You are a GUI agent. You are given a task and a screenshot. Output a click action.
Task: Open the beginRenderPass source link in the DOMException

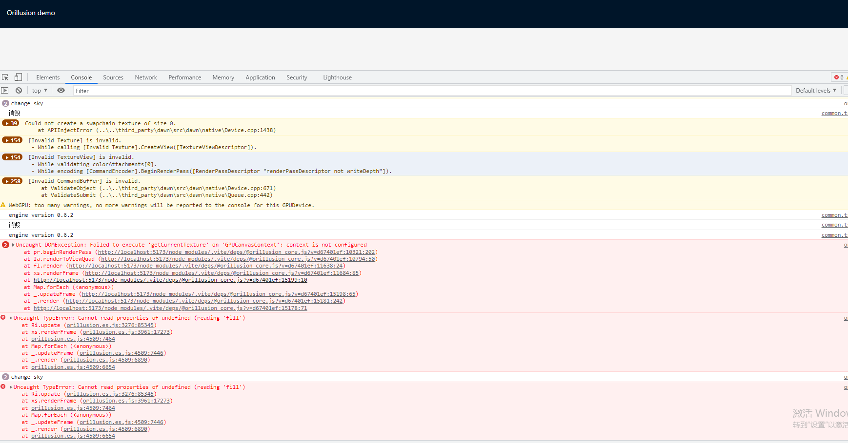[x=237, y=252]
